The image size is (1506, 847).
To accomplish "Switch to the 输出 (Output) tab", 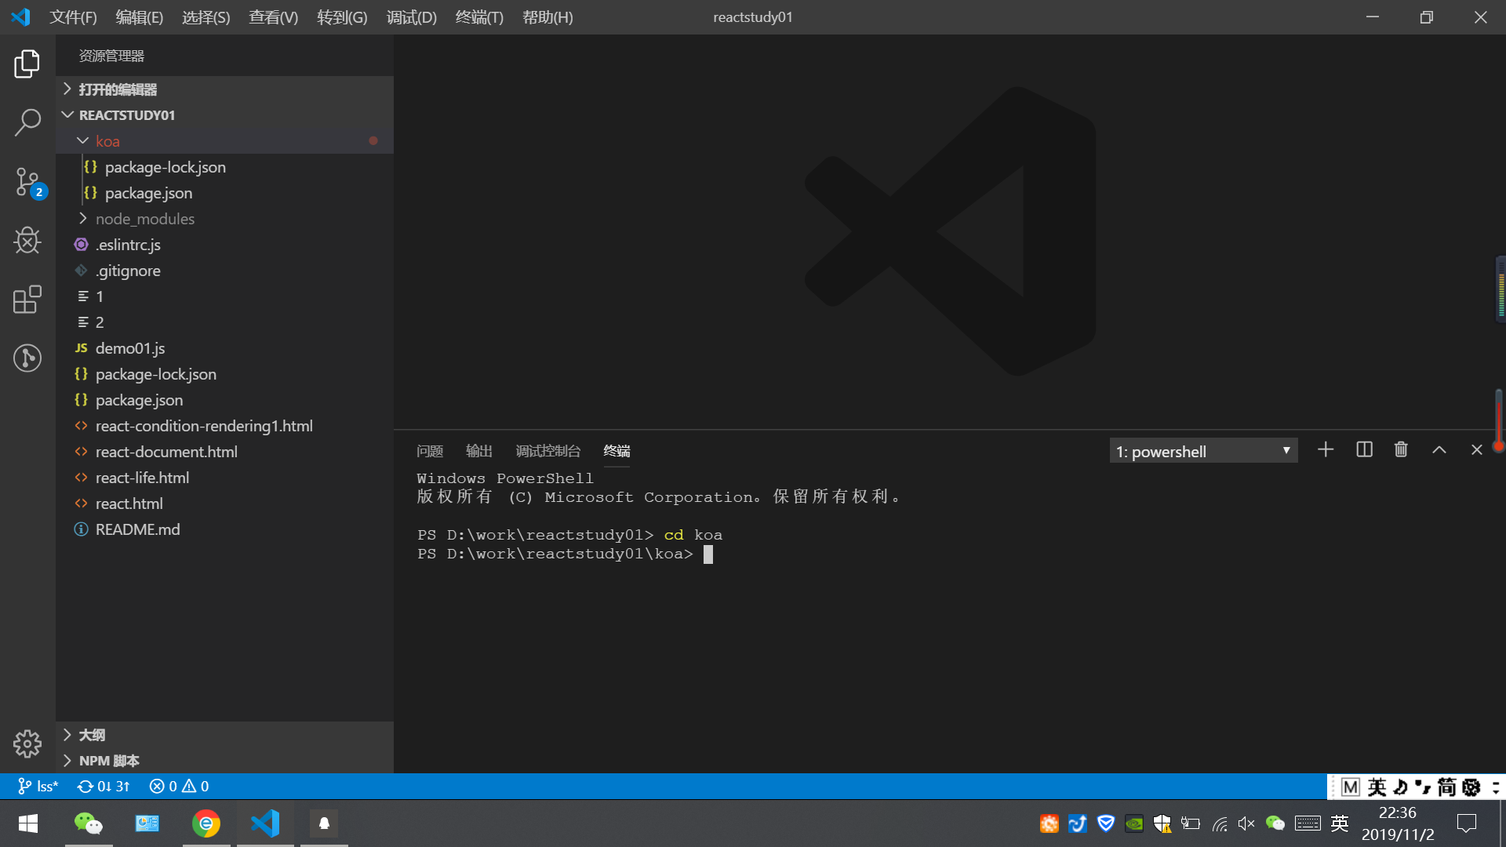I will pos(479,450).
